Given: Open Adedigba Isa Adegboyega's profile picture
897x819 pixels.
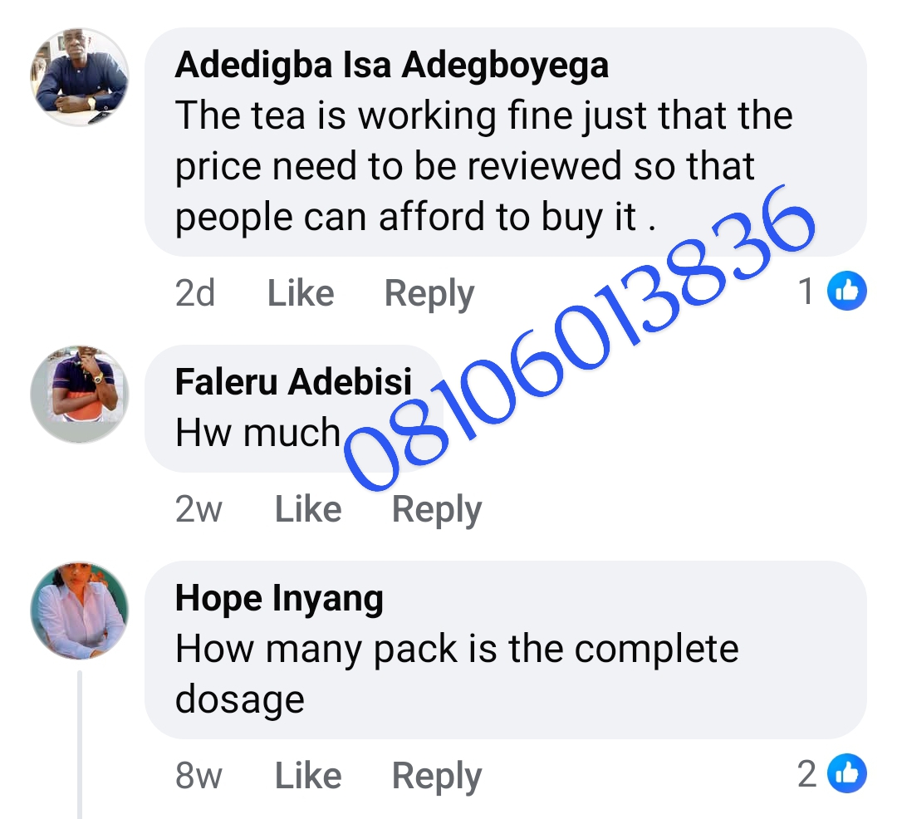Looking at the screenshot, I should pos(80,77).
